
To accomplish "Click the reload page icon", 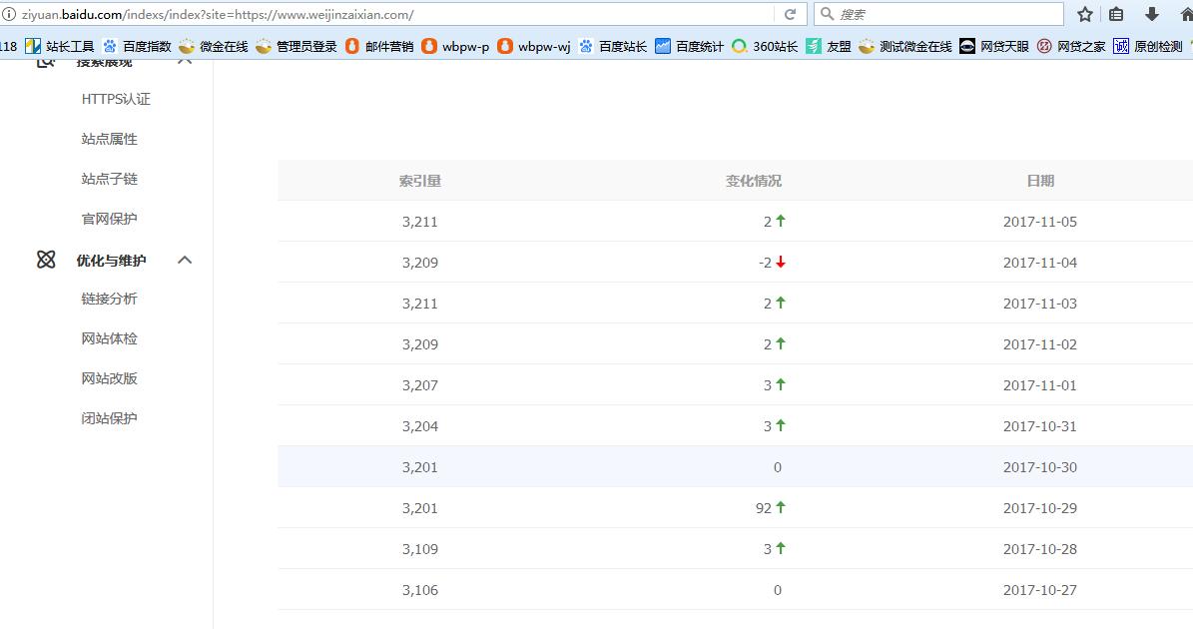I will (x=790, y=14).
